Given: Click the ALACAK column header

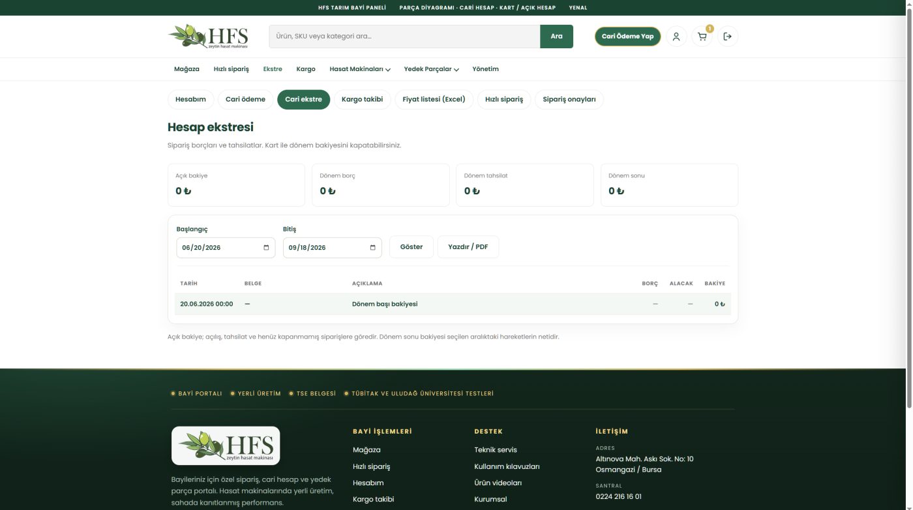Looking at the screenshot, I should coord(681,284).
